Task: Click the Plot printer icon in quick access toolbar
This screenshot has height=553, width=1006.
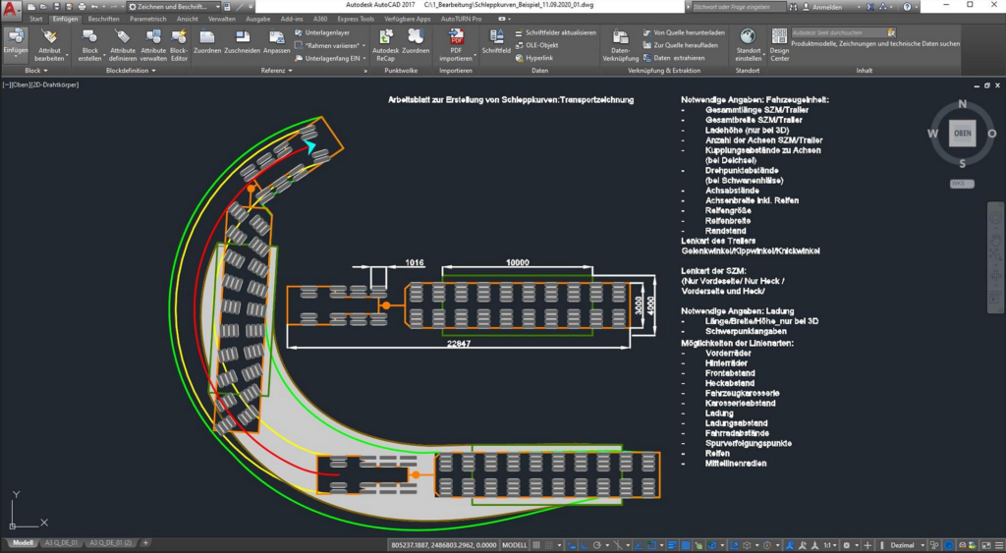Action: (82, 7)
